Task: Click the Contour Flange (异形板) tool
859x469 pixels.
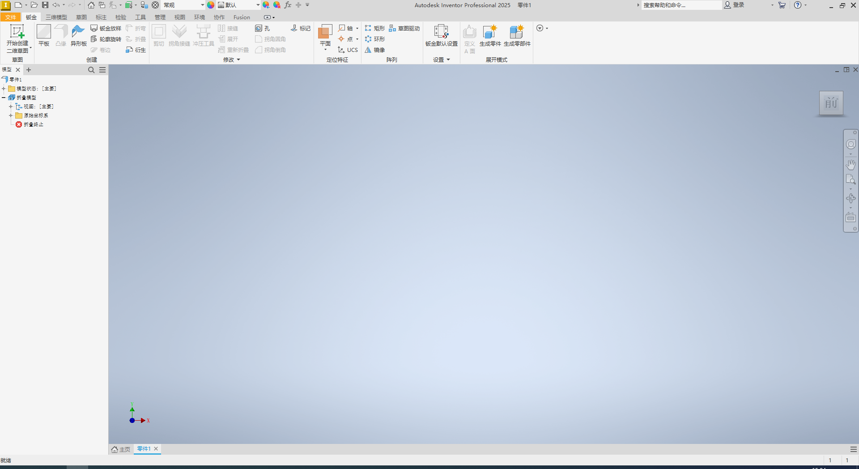Action: (78, 36)
